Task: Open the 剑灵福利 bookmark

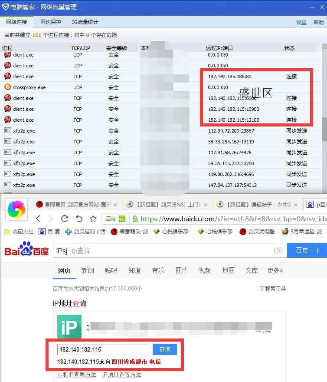Action: tap(85, 231)
